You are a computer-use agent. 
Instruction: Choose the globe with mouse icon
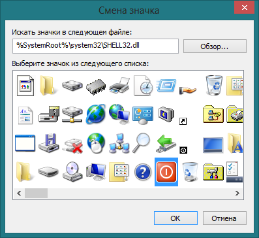click(96, 144)
